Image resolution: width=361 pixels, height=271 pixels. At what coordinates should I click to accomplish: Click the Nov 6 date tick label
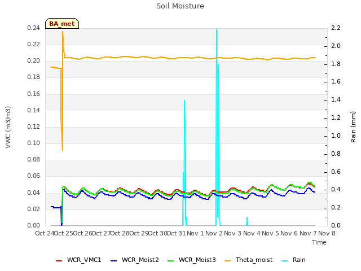point(289,233)
